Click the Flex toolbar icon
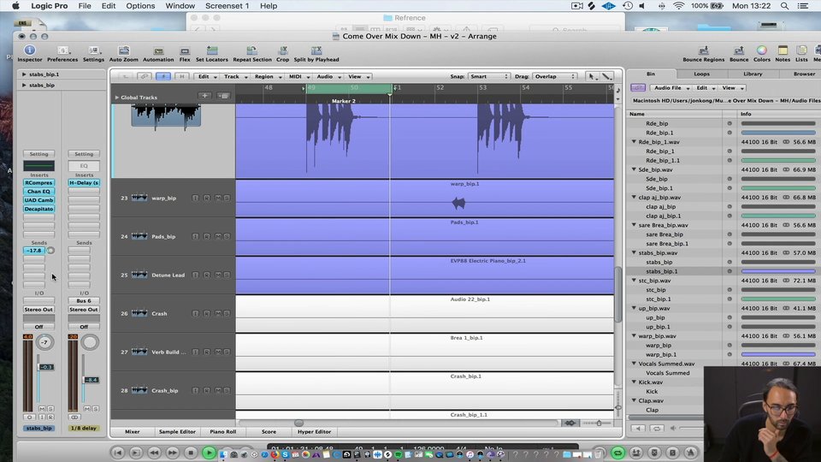This screenshot has width=821, height=462. click(x=185, y=50)
